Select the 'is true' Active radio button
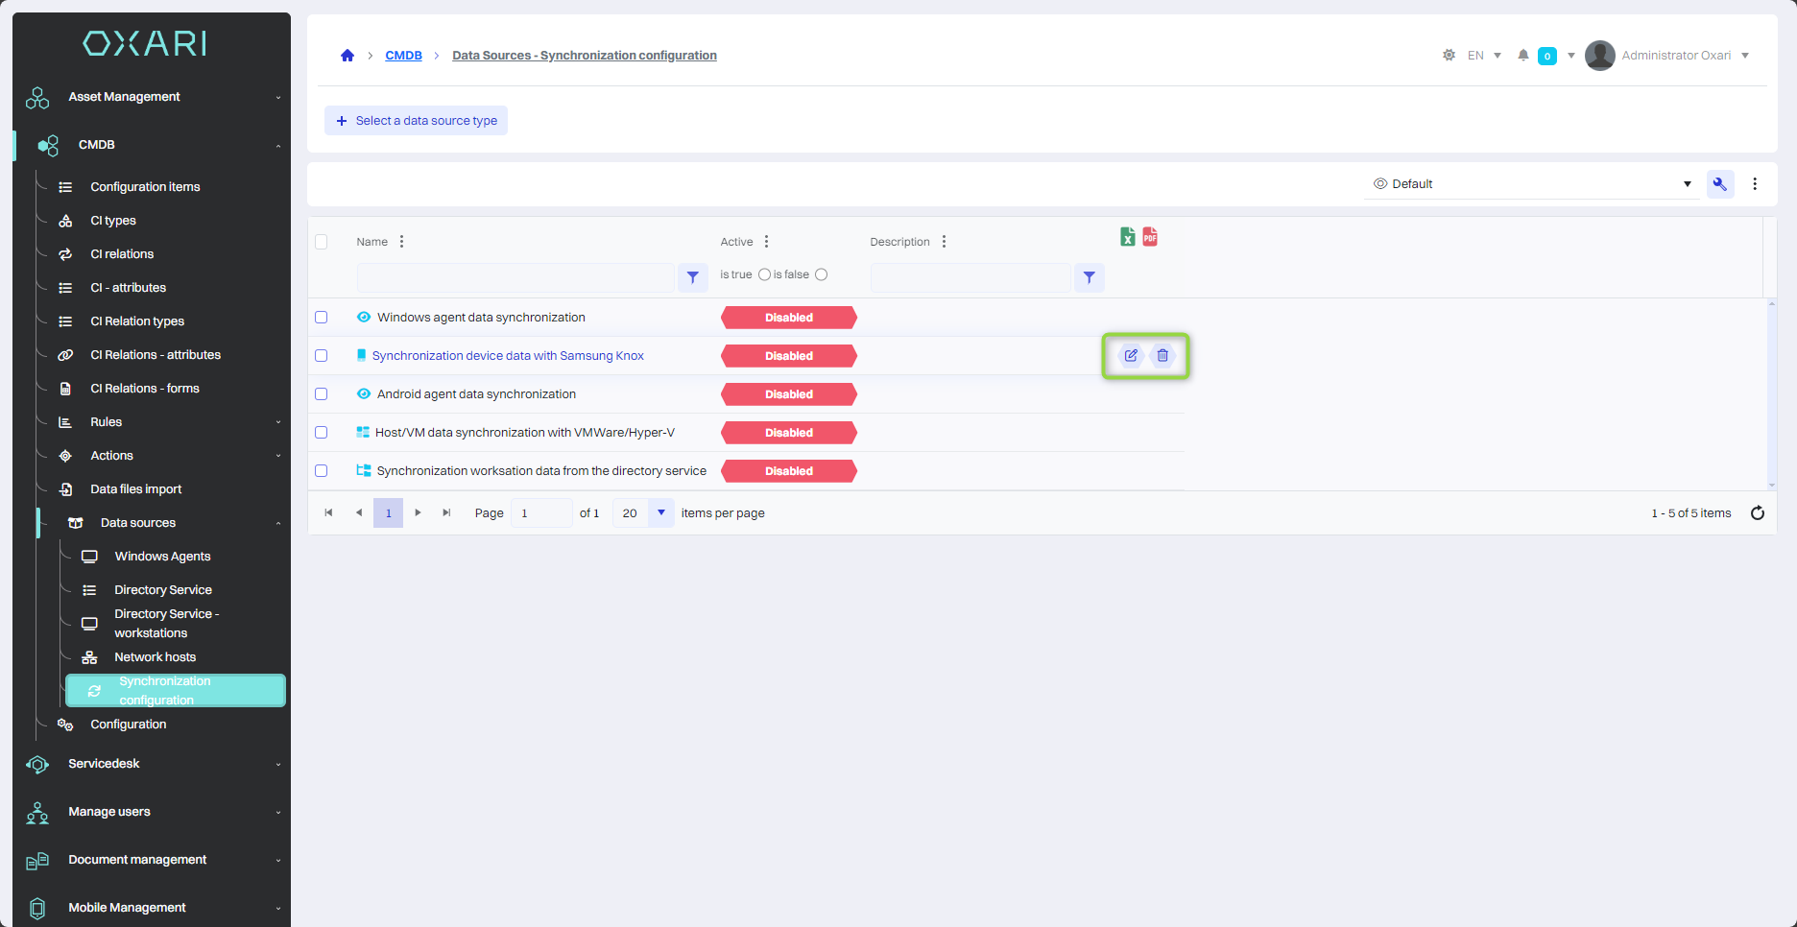The width and height of the screenshot is (1797, 927). click(x=764, y=274)
